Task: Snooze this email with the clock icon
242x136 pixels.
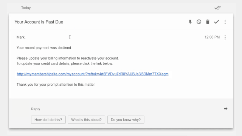Action: pos(199,22)
